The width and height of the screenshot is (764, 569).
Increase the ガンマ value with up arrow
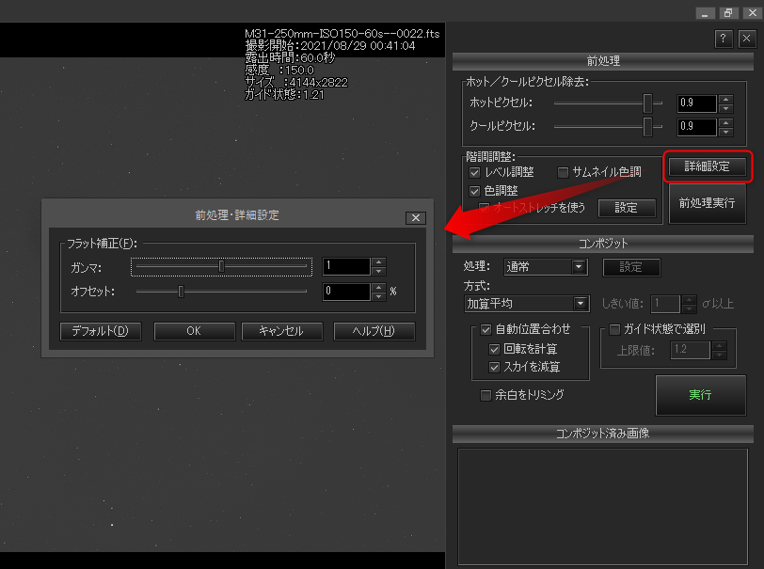tap(379, 261)
